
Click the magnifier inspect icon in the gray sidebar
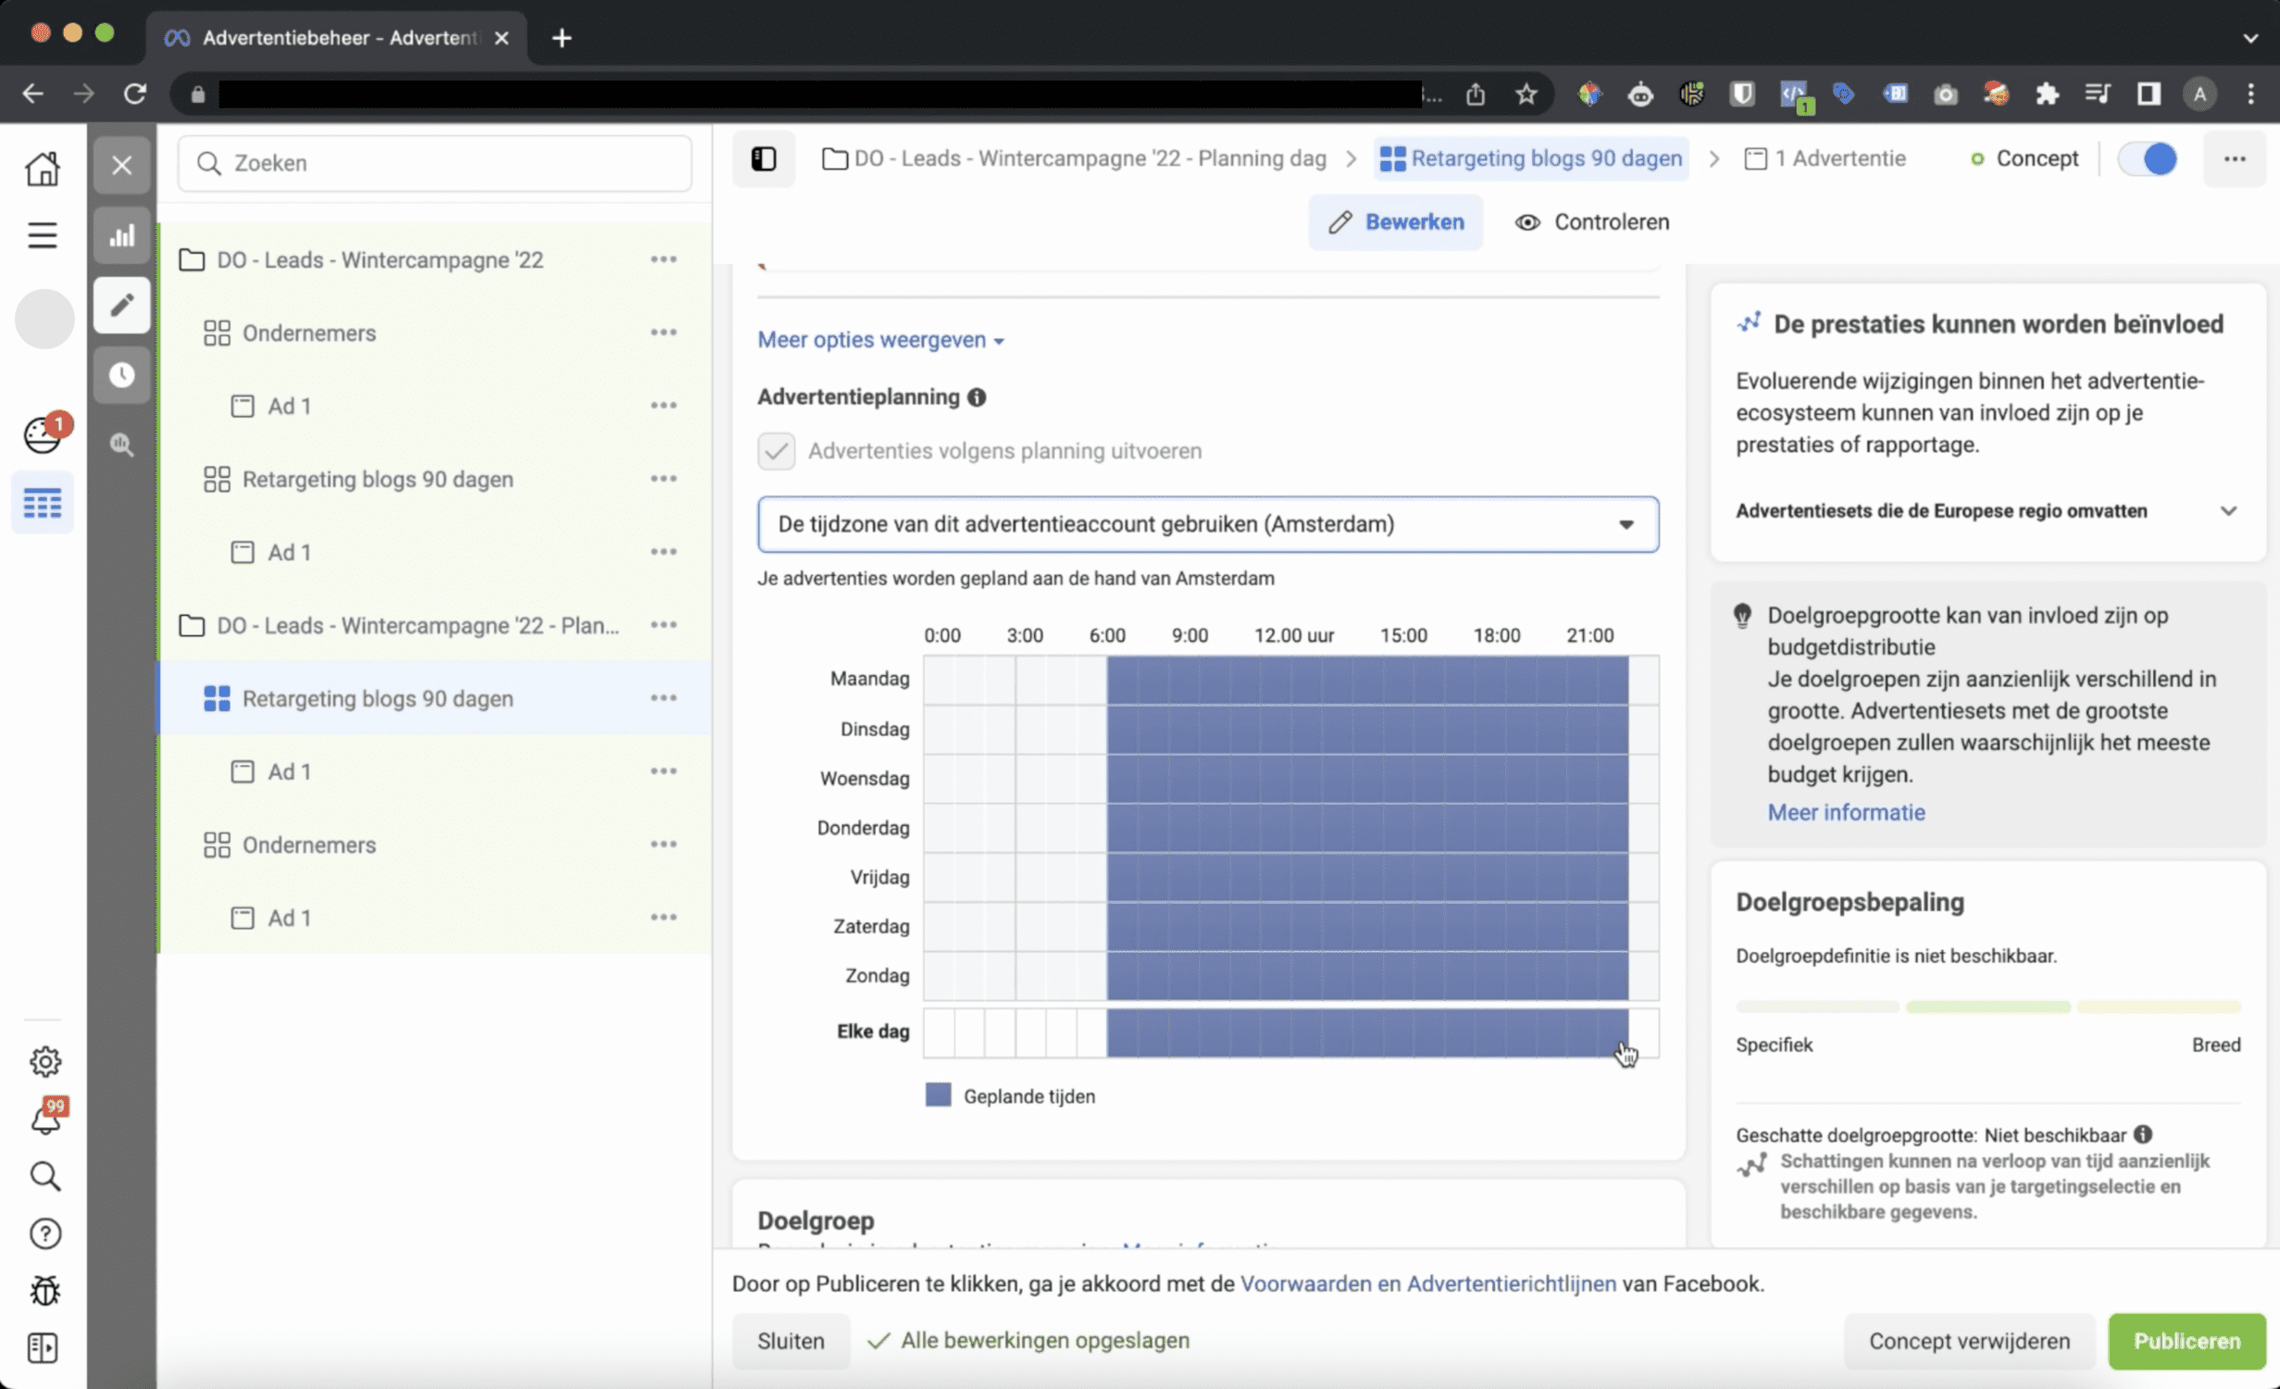[121, 444]
